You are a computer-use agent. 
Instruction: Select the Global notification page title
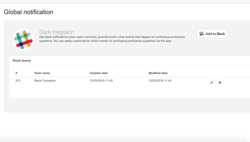coord(28,12)
